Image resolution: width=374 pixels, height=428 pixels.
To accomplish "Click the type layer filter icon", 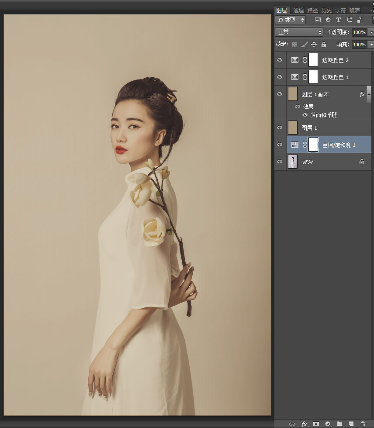I will click(x=339, y=20).
